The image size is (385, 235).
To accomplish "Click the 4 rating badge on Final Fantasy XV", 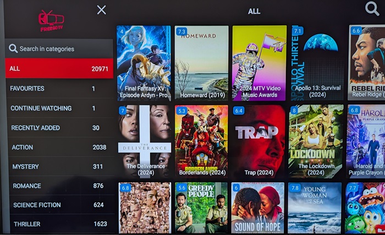I will pos(122,31).
